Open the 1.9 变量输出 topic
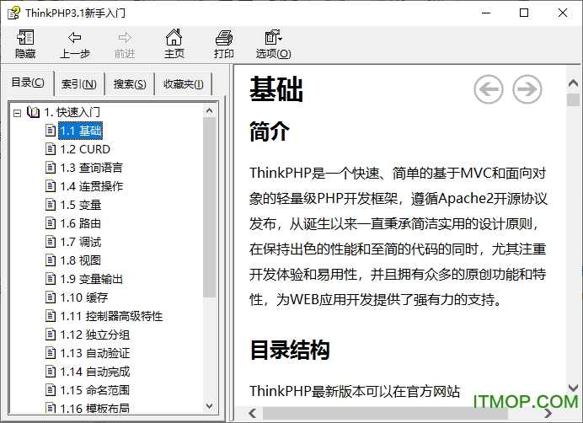The width and height of the screenshot is (583, 423). point(92,279)
